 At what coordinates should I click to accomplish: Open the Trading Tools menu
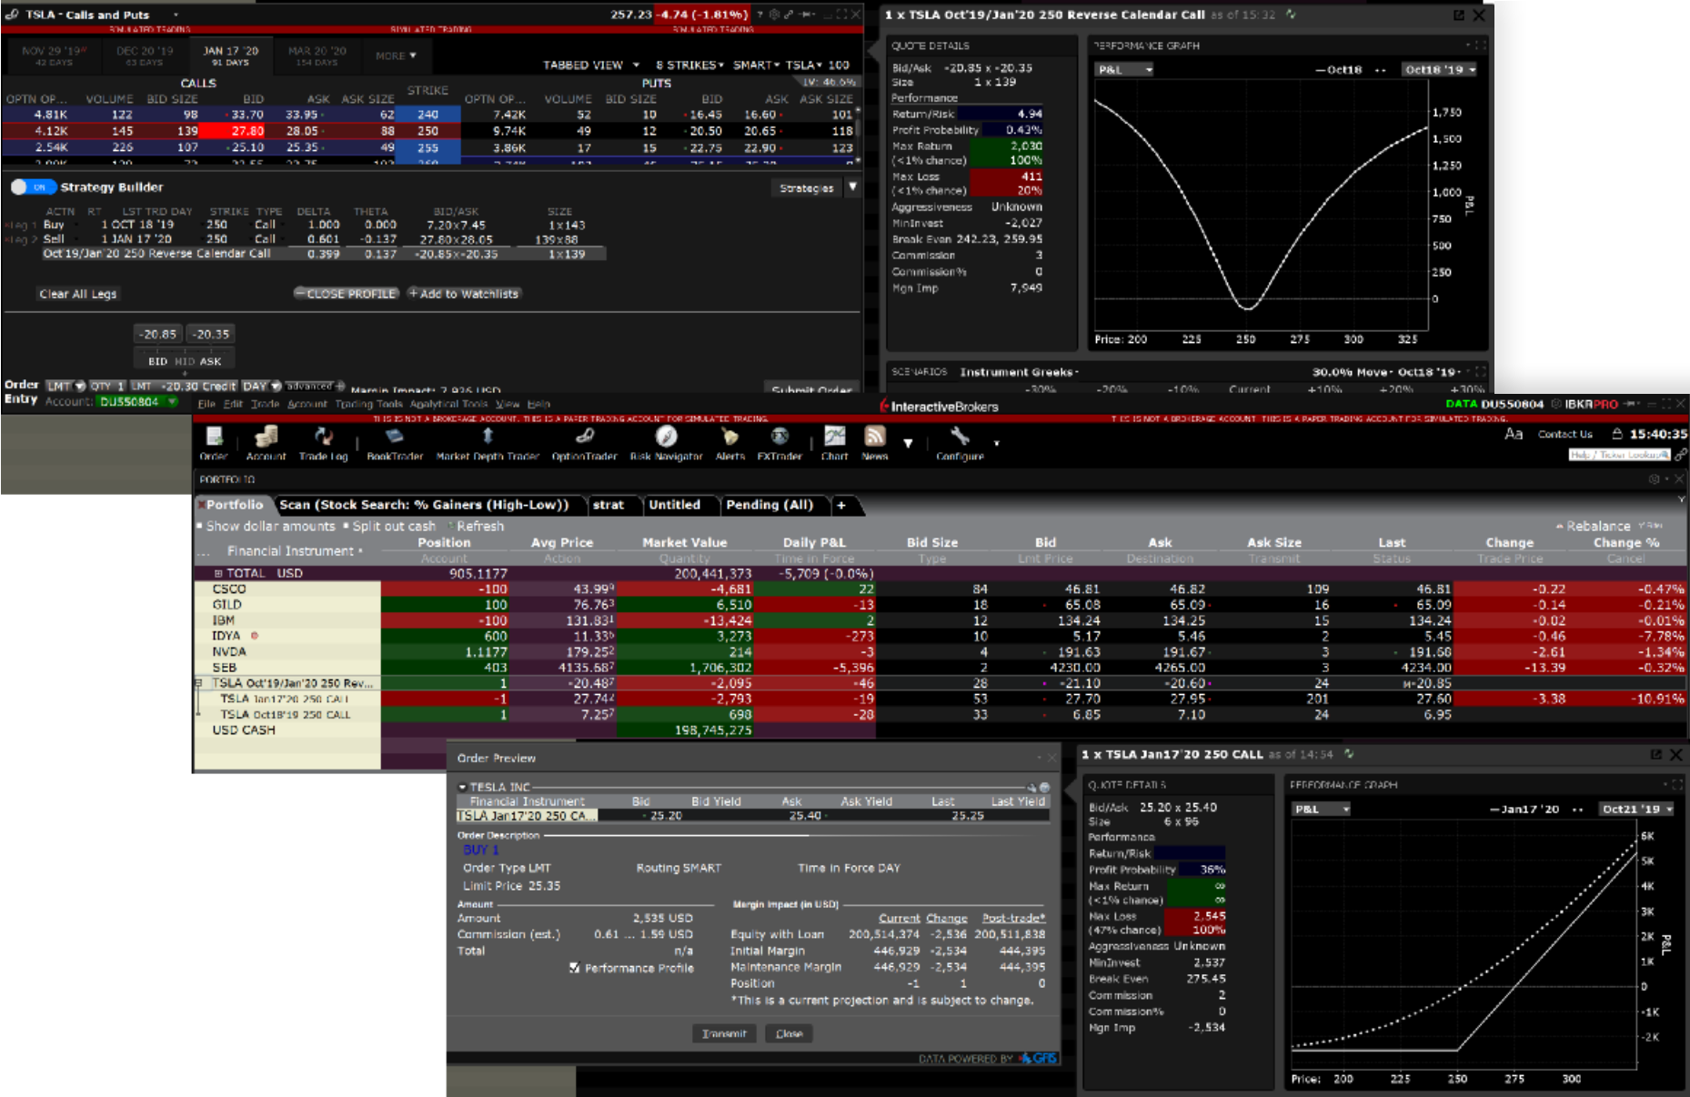368,404
